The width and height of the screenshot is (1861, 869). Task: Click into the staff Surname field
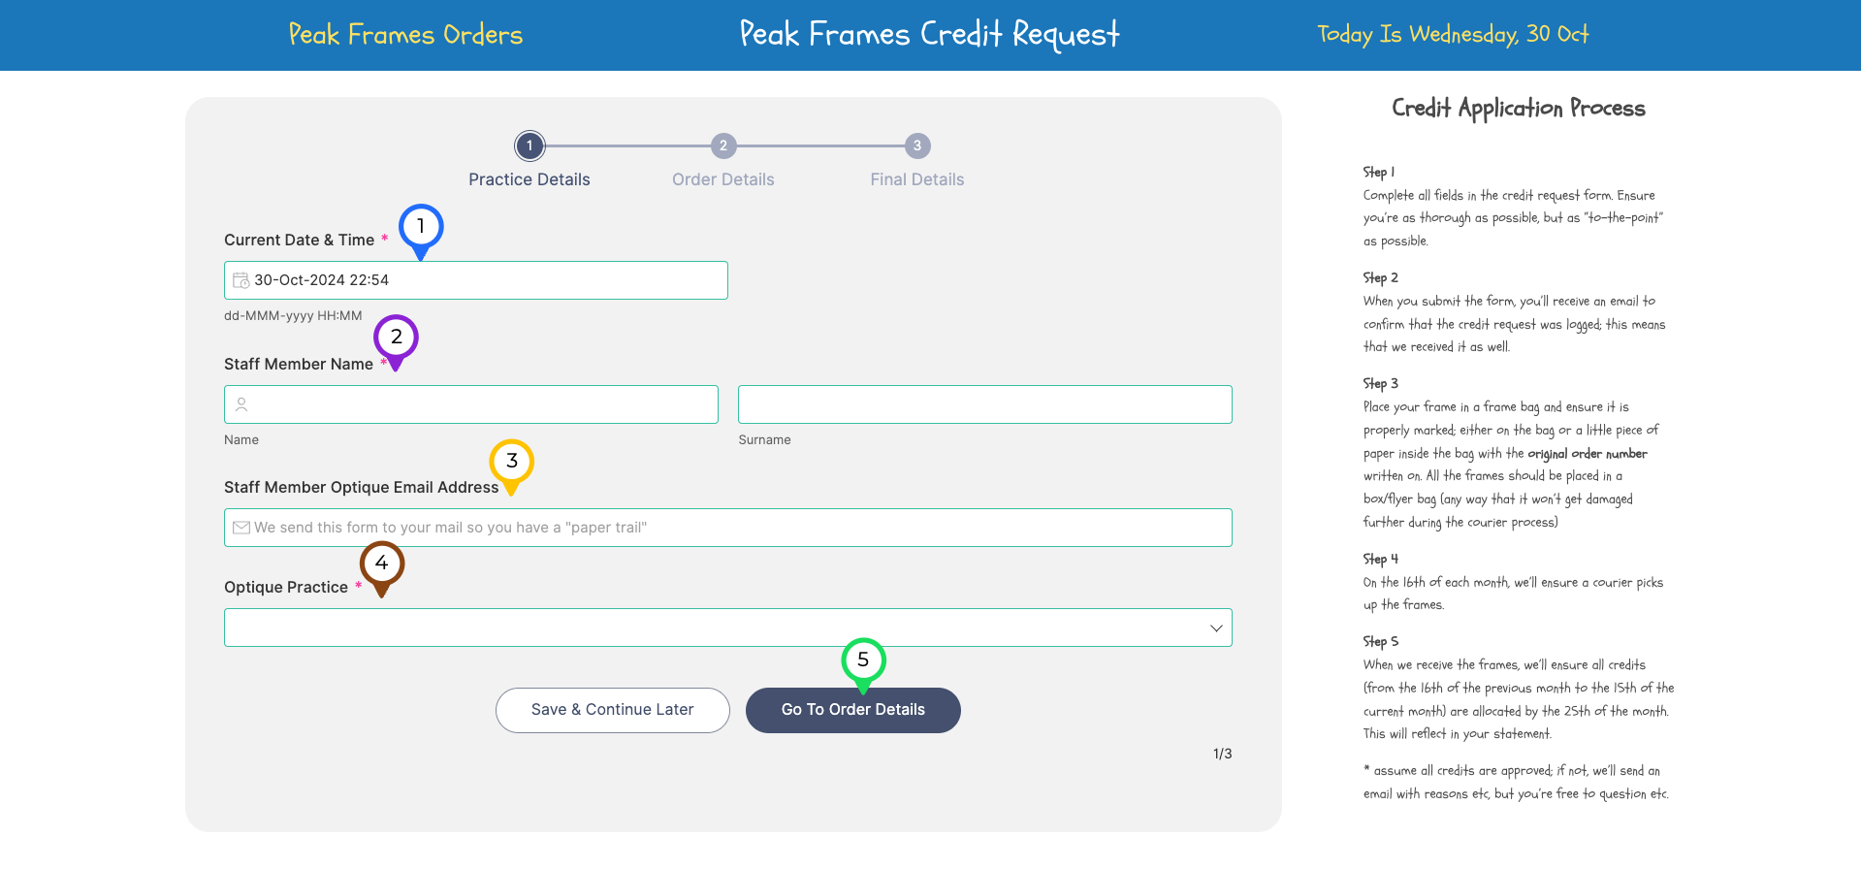(984, 404)
